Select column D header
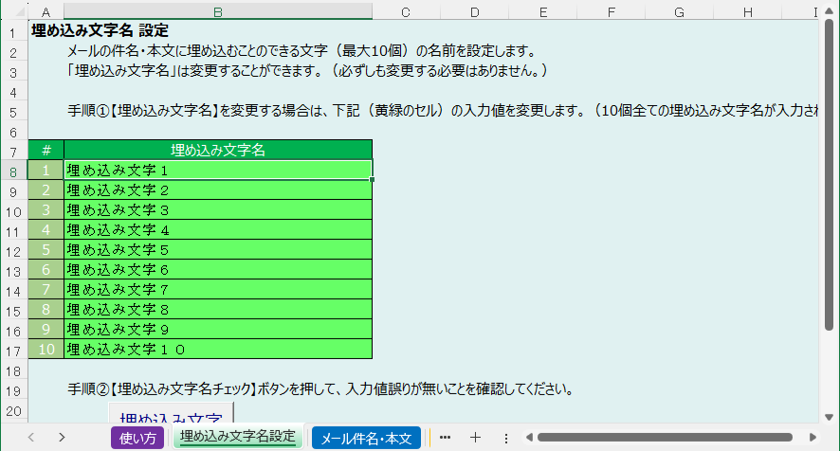 [x=475, y=11]
